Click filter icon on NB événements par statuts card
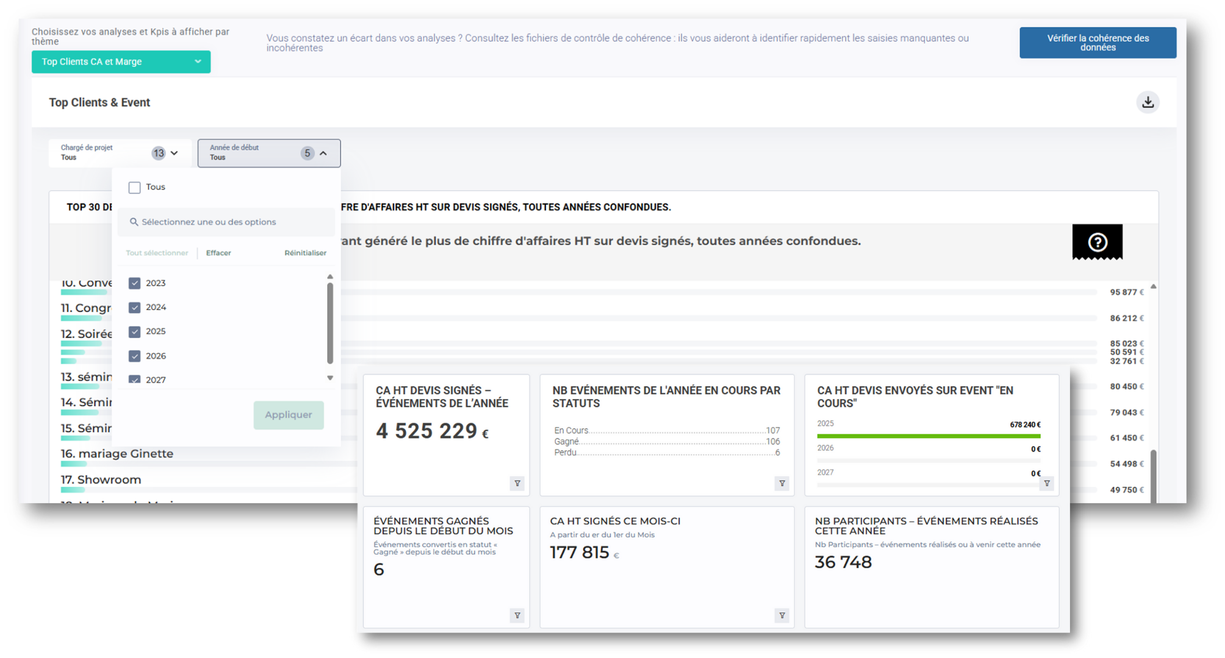 781,483
